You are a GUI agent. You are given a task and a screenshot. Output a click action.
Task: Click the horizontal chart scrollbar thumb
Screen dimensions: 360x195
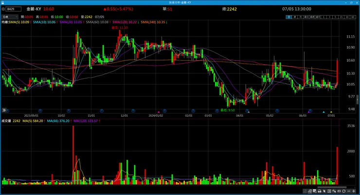pyautogui.click(x=332, y=187)
